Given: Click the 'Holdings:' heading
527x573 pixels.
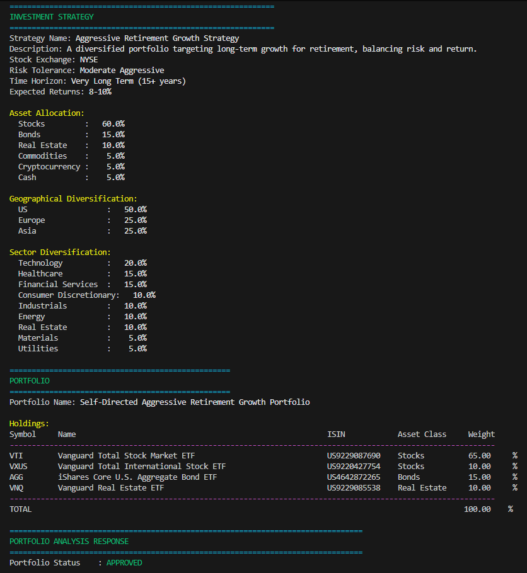Looking at the screenshot, I should [x=29, y=424].
